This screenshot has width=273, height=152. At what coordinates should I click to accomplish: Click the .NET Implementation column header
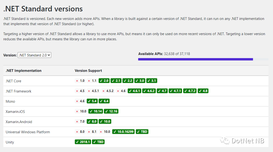(24, 70)
